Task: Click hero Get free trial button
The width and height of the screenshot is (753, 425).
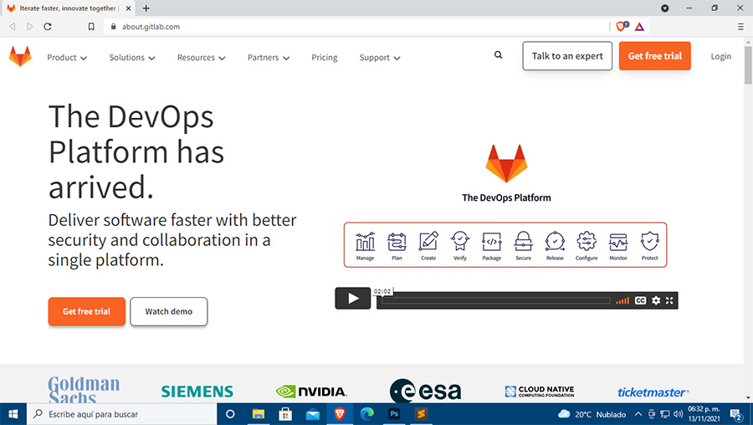Action: 87,311
